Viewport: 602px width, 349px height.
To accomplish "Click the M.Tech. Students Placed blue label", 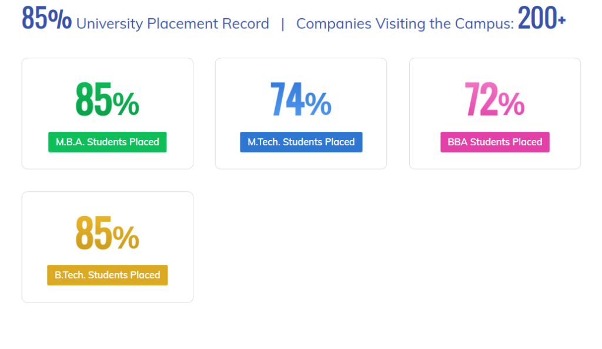I will 301,142.
